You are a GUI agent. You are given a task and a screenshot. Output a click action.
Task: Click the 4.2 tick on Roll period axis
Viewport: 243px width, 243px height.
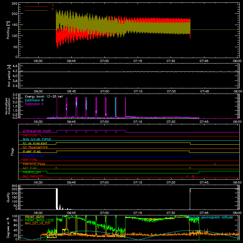click(x=15, y=71)
